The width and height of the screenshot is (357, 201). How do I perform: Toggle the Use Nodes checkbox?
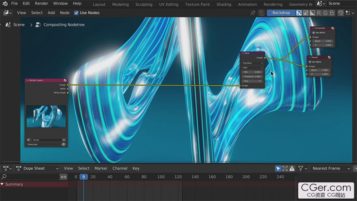pos(76,13)
